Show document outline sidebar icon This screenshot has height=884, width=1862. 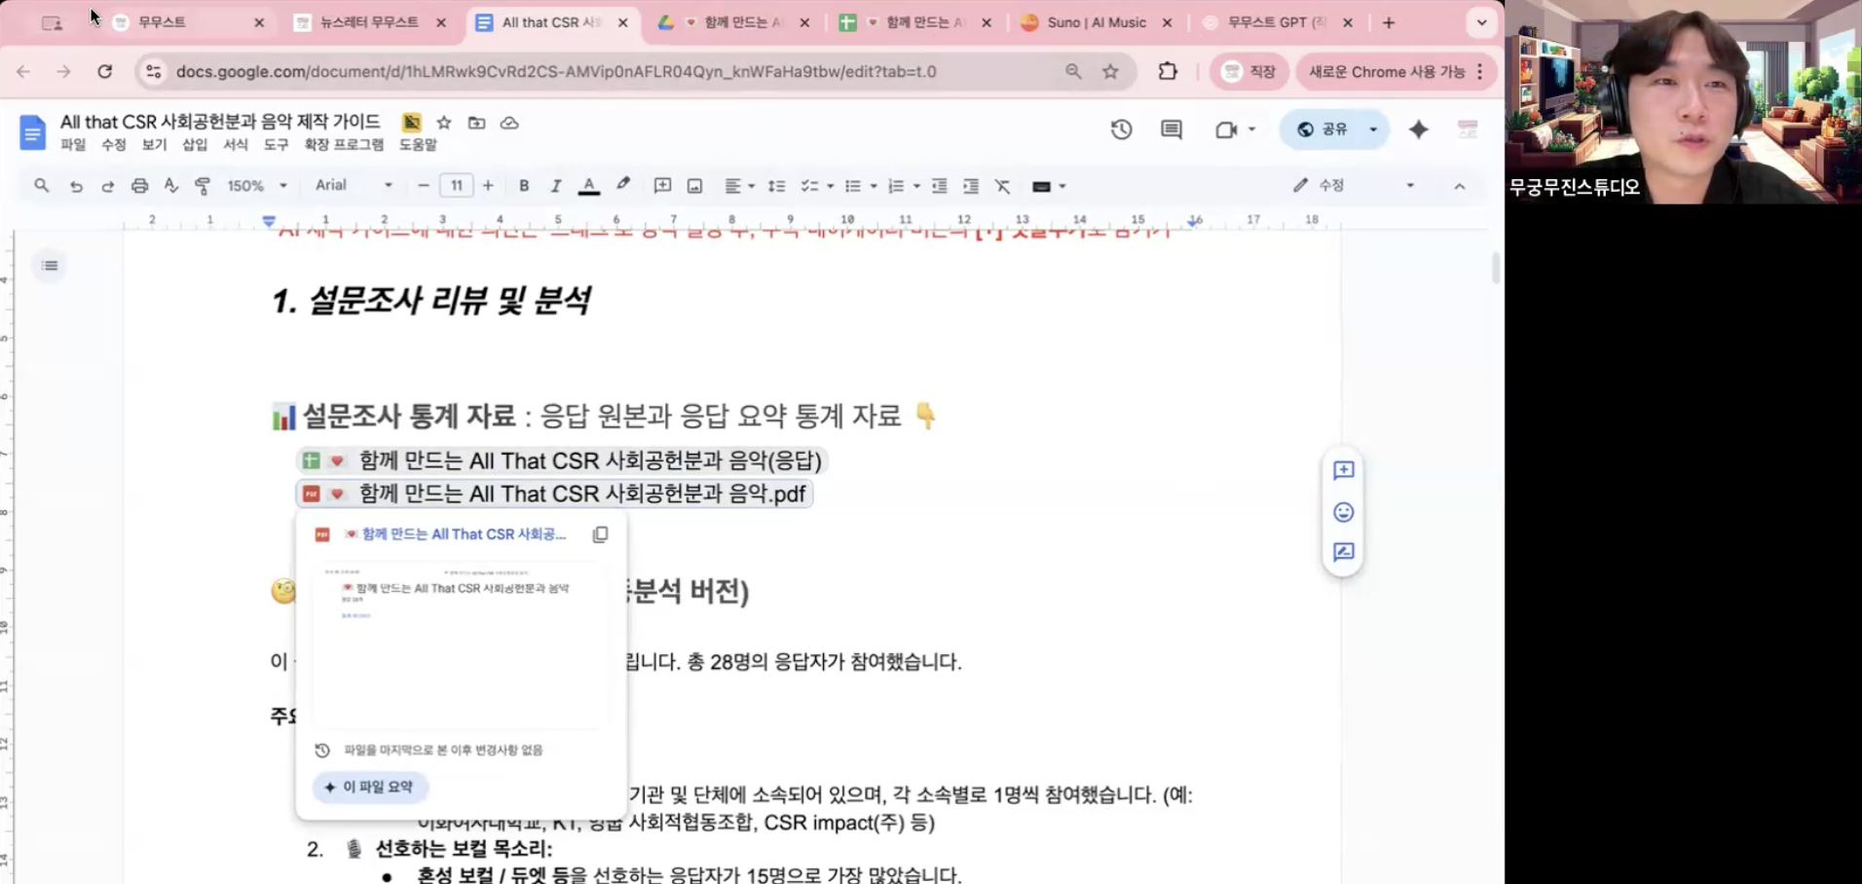(x=51, y=266)
